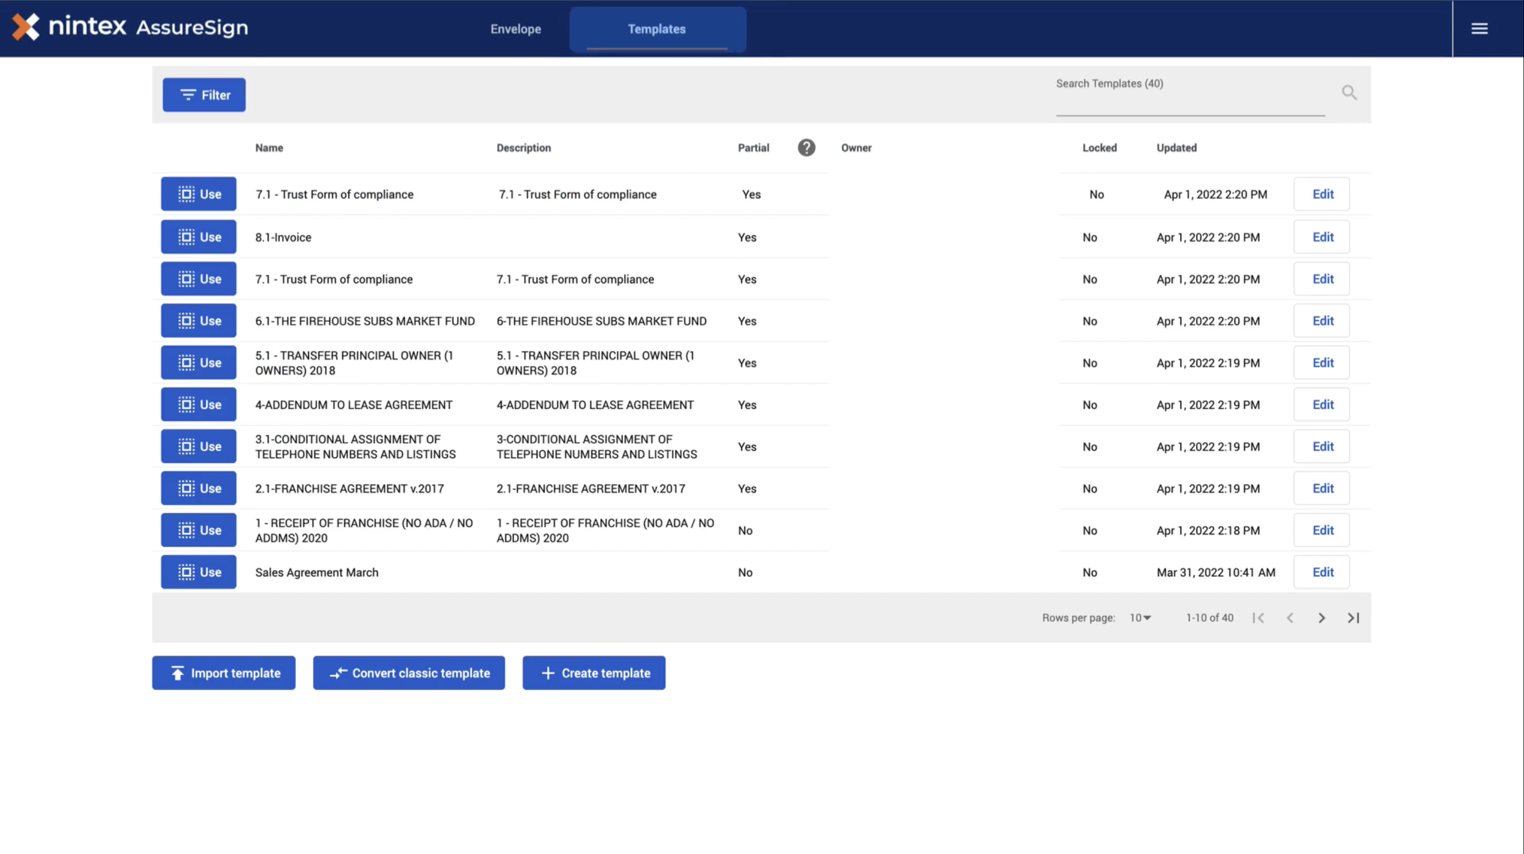This screenshot has height=854, width=1524.
Task: Go to previous page arrow
Action: [x=1290, y=617]
